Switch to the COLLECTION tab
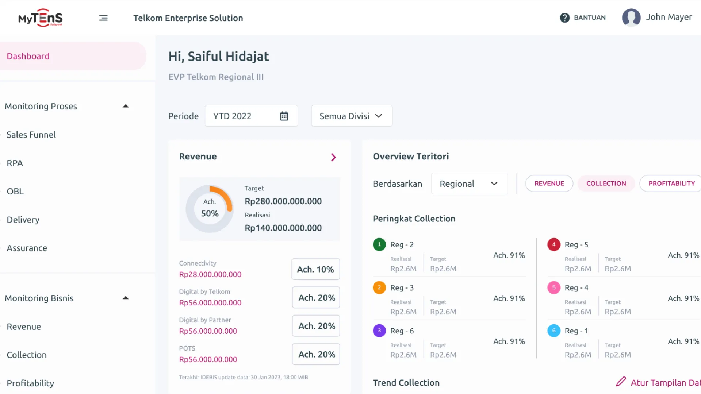 (x=606, y=184)
